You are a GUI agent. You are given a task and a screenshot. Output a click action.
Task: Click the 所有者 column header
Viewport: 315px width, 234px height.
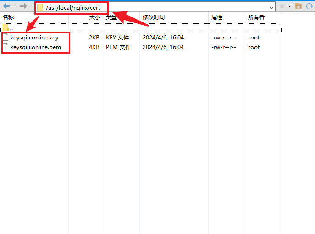256,17
